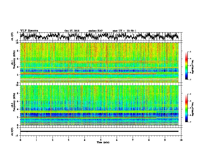Click tick label "6" on the time axis

(117, 140)
